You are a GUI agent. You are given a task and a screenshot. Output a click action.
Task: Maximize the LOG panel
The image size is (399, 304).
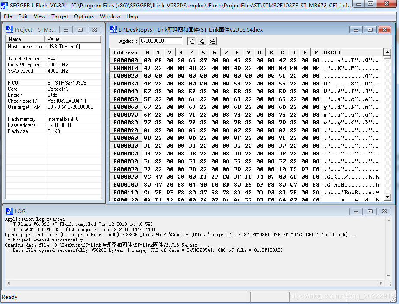tap(369, 211)
